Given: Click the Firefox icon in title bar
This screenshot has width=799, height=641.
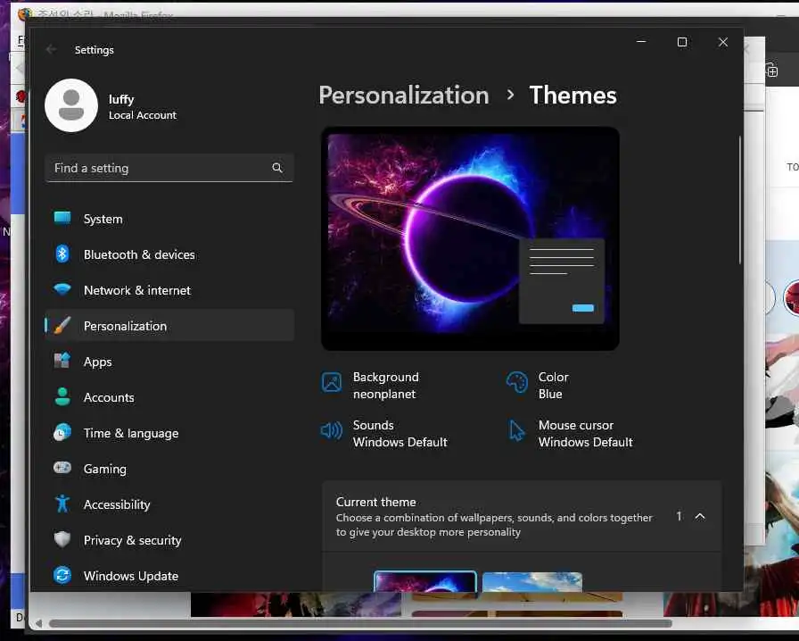Looking at the screenshot, I should click(24, 13).
